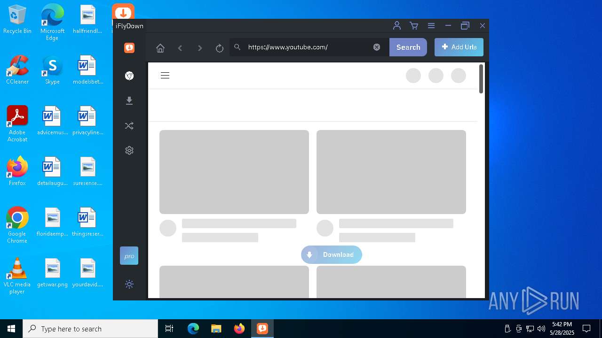Navigate forward with the right arrow

click(200, 48)
